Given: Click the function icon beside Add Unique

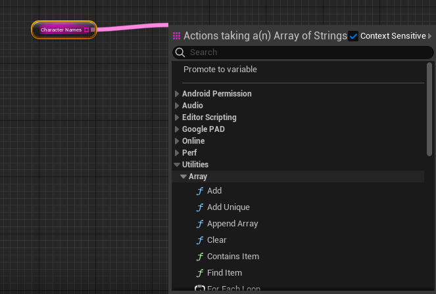Looking at the screenshot, I should (x=200, y=207).
